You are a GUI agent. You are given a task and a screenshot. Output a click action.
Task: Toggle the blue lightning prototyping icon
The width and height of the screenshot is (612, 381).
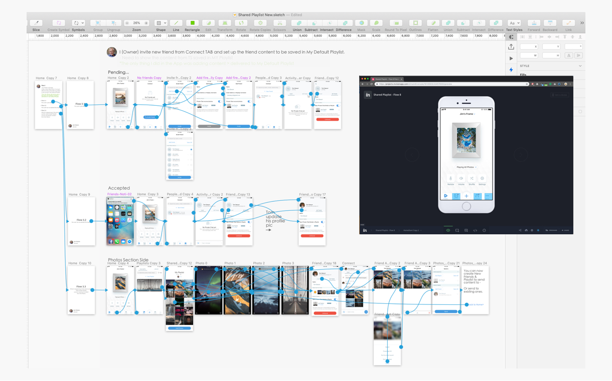point(511,70)
